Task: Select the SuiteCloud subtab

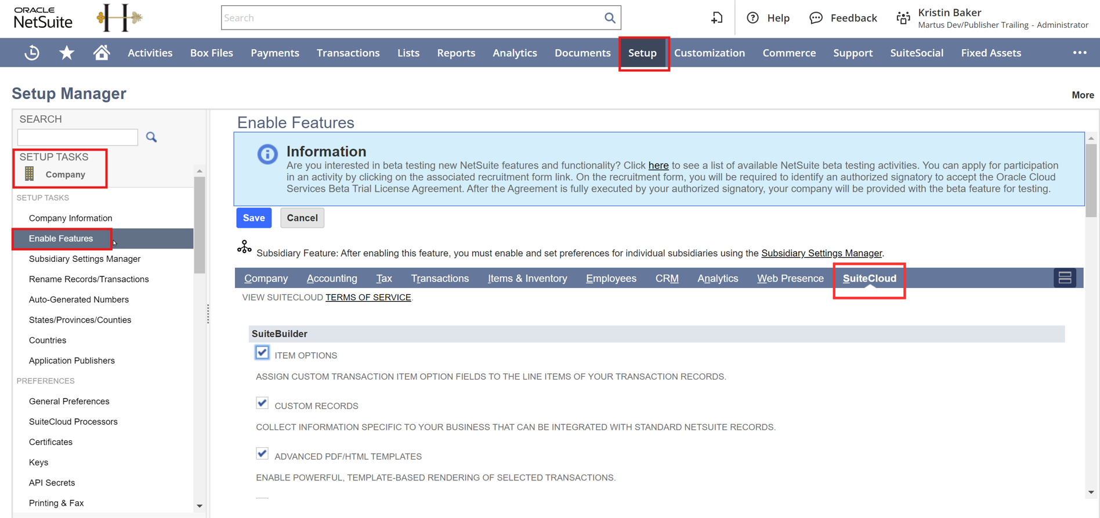Action: point(870,278)
